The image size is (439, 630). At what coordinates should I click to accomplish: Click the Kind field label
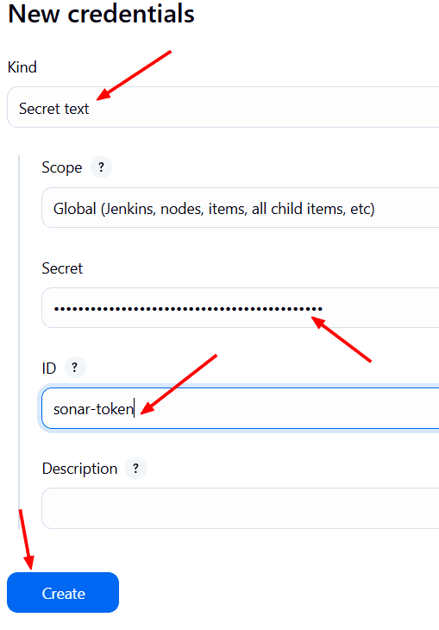click(22, 67)
